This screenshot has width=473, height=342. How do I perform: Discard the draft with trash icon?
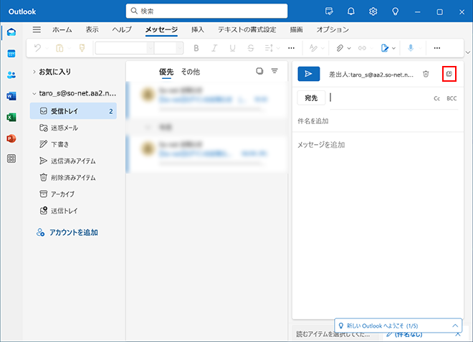(x=426, y=74)
